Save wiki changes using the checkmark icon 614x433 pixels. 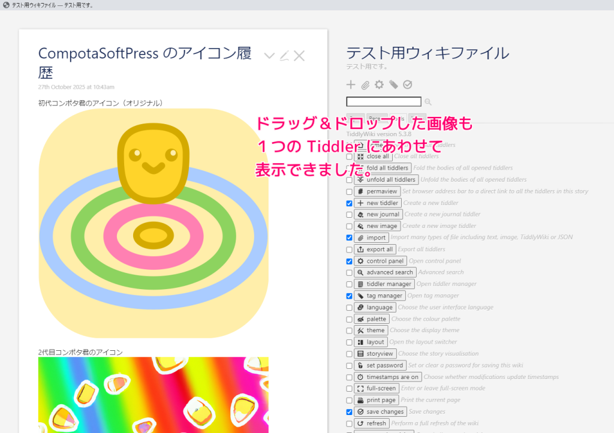click(x=408, y=85)
